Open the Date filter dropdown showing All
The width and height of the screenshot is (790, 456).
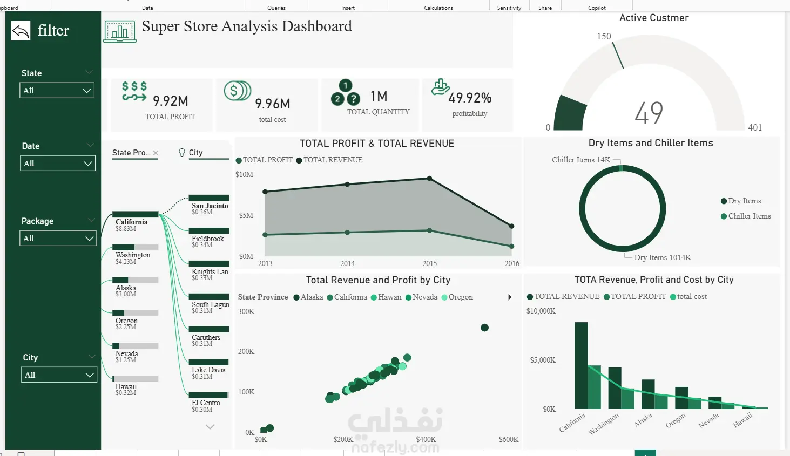coord(58,163)
